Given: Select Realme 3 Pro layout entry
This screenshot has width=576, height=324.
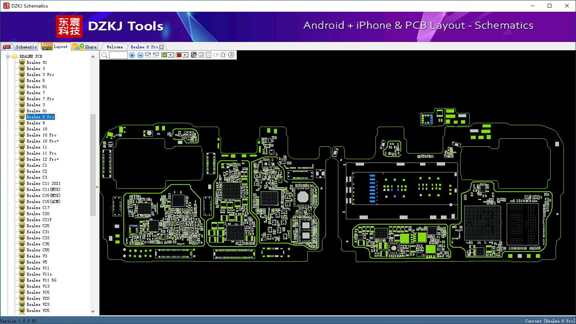Looking at the screenshot, I should click(40, 74).
